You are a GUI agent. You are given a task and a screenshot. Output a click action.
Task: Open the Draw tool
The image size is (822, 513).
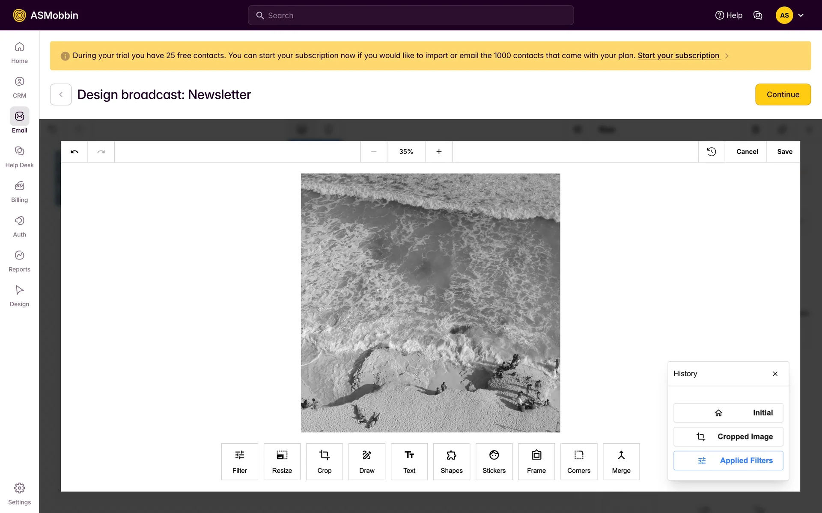pyautogui.click(x=366, y=461)
